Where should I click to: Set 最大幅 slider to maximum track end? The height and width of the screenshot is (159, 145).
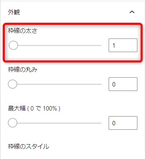pos(101,123)
